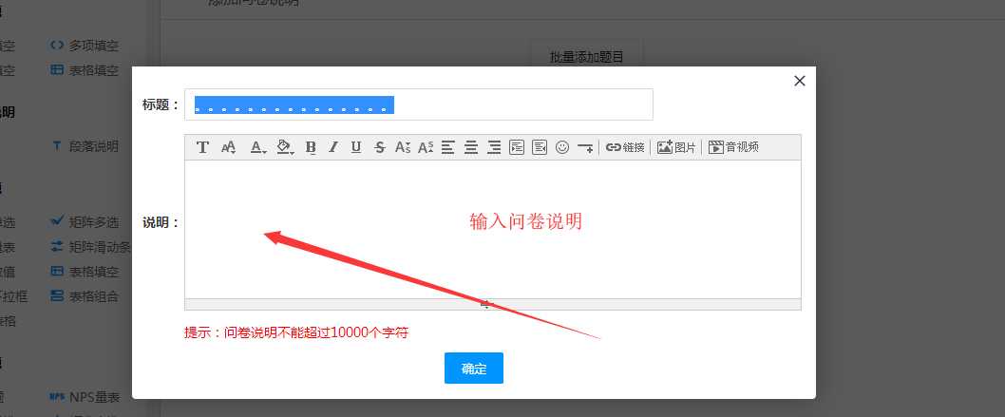Toggle underline formatting
1005x417 pixels.
point(356,147)
